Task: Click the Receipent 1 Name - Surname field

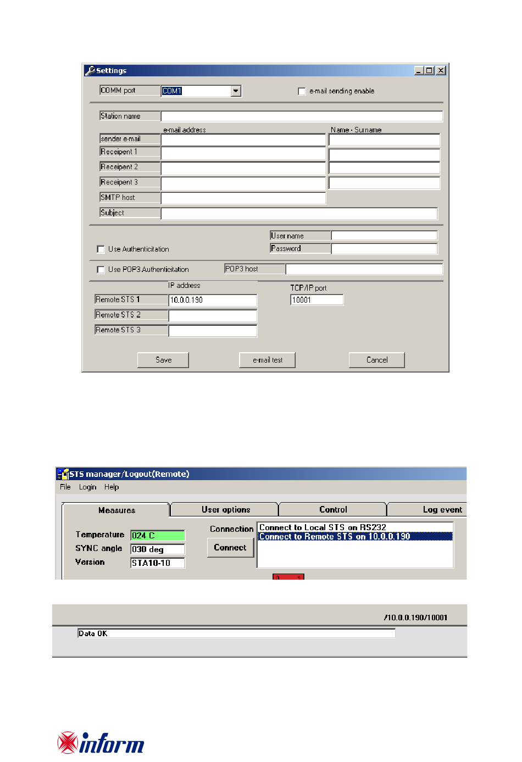Action: 384,155
